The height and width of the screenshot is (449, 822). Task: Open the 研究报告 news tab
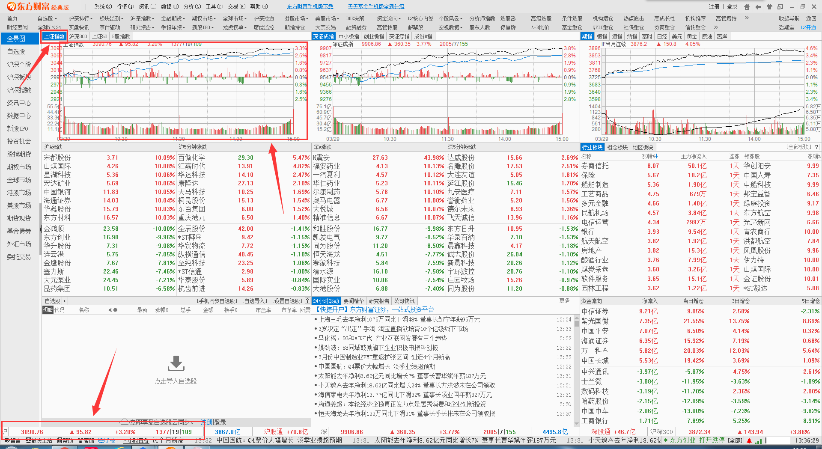(379, 301)
